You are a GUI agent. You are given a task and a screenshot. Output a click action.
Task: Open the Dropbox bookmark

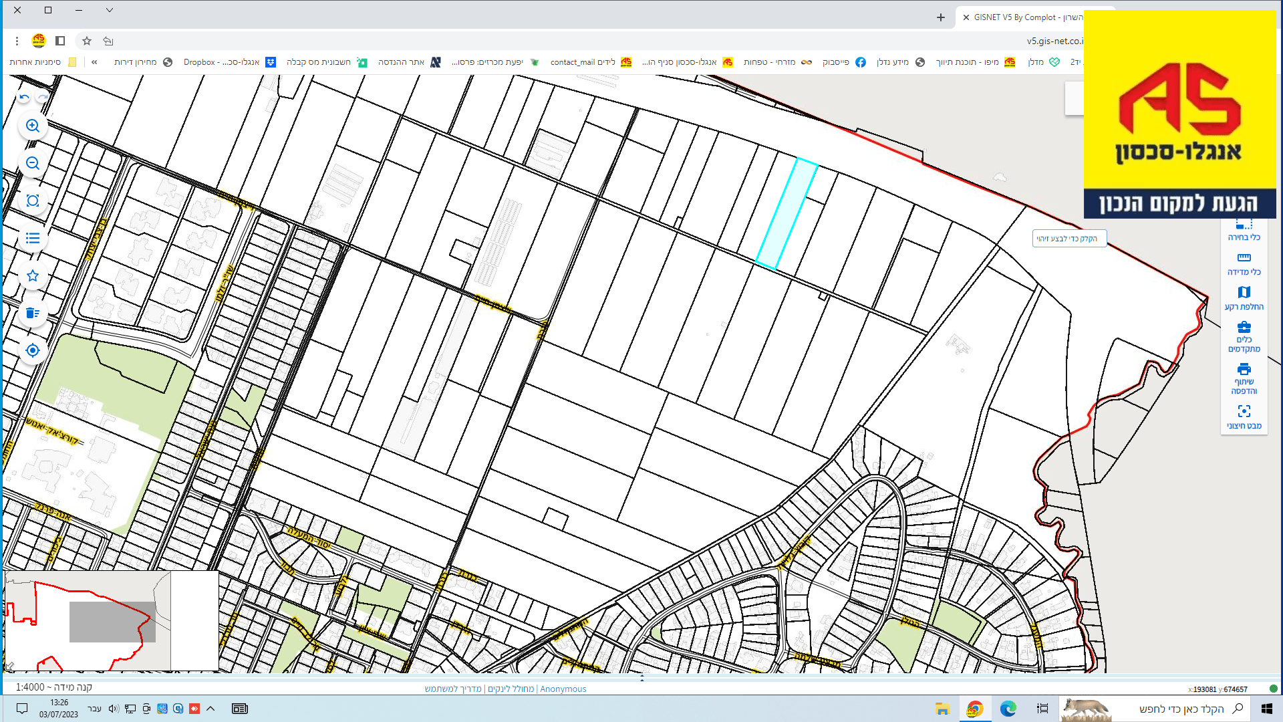pos(230,62)
